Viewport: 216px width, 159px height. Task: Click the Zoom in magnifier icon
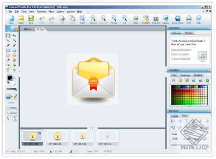93,20
